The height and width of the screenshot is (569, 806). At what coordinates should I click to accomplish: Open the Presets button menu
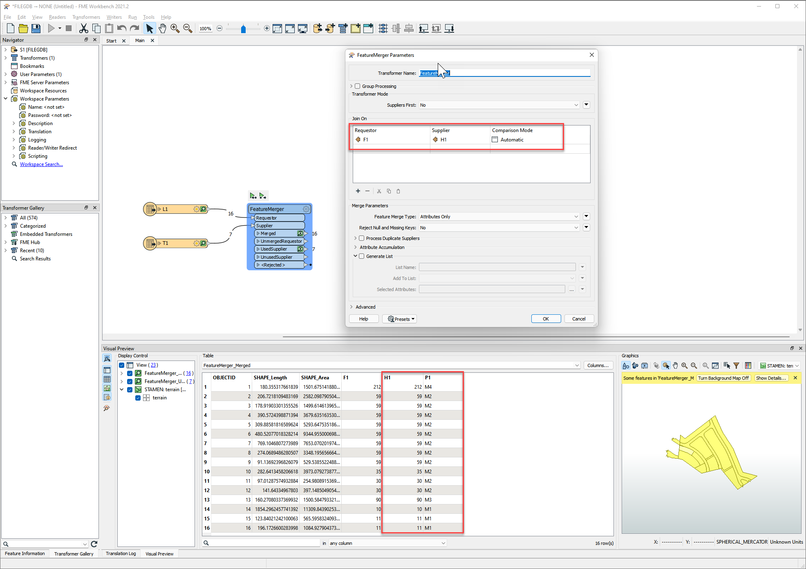pos(399,319)
